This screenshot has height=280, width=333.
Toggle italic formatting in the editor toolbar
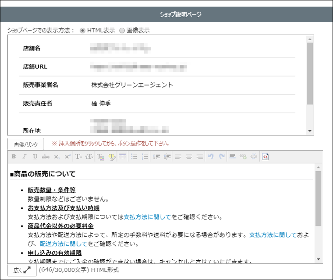[24, 157]
